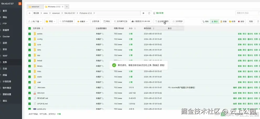260x119 pixels.
Task: Click 计算 size link for core folder
Action: [131, 44]
